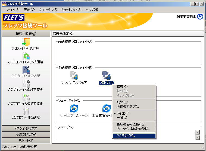
Task: Click the title bar application icon
Action: (x=4, y=4)
